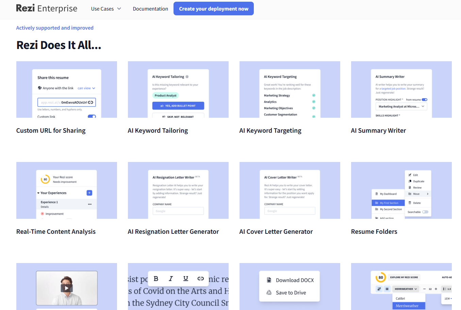Click the Italic formatting icon
Viewport: 461px width, 310px height.
171,279
